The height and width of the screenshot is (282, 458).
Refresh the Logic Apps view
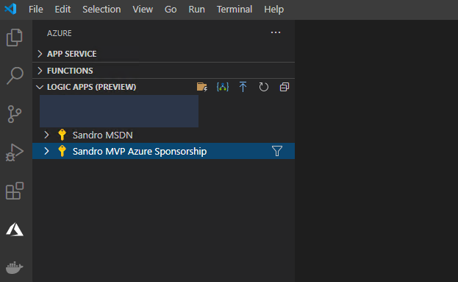(263, 87)
